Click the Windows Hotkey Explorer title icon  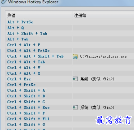tap(3, 2)
